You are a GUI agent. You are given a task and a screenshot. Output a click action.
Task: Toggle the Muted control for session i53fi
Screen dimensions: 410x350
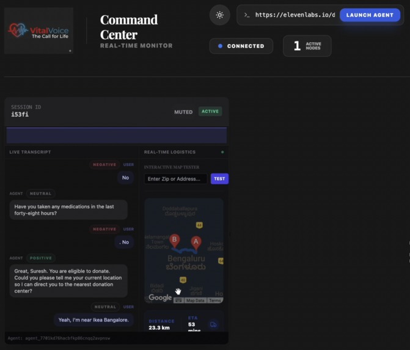coord(183,112)
